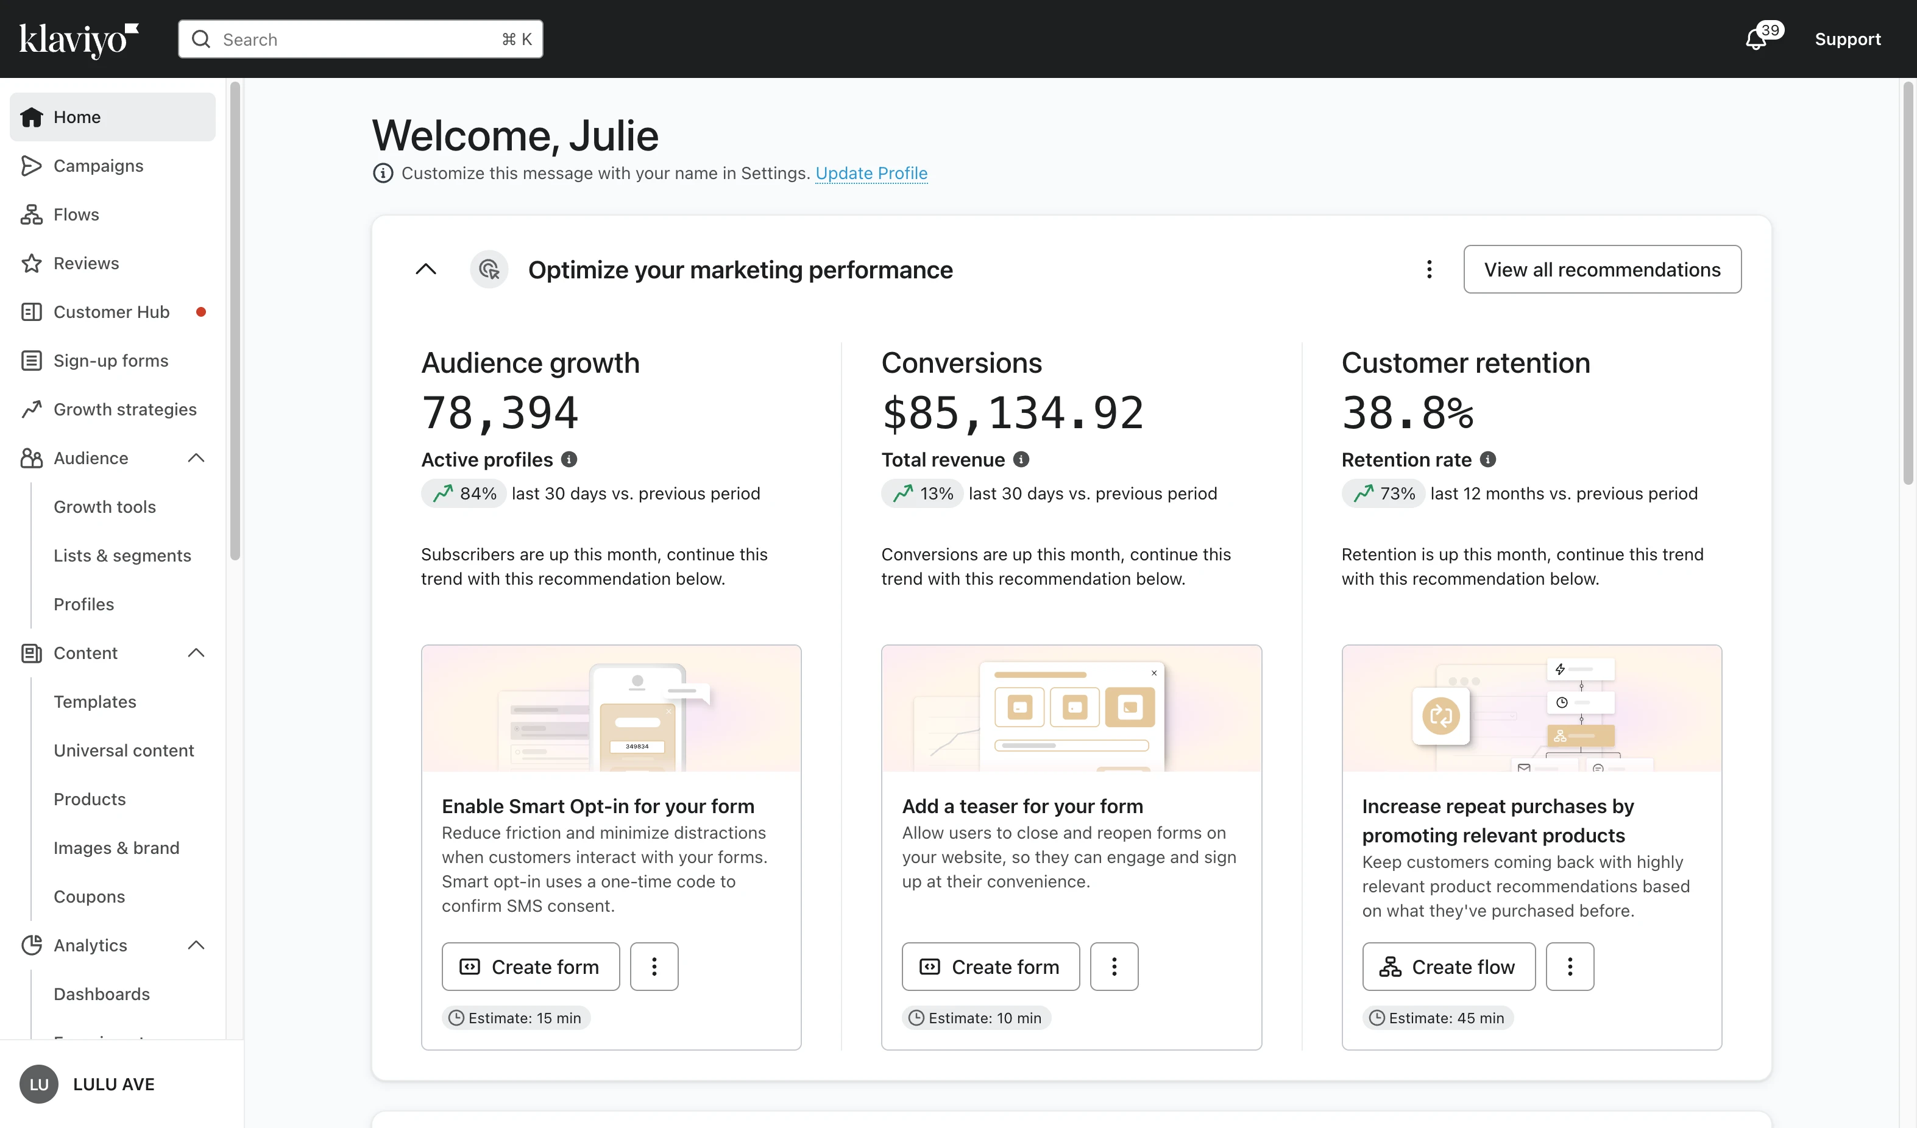Click the Customer Hub panel icon
This screenshot has height=1128, width=1917.
(31, 312)
